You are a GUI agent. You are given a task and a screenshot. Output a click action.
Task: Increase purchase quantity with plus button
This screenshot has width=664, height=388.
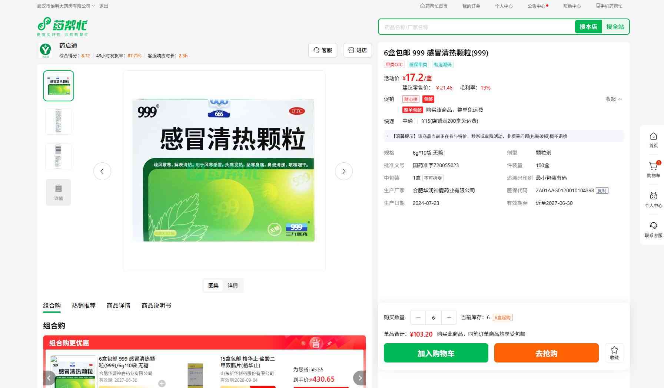coord(449,317)
